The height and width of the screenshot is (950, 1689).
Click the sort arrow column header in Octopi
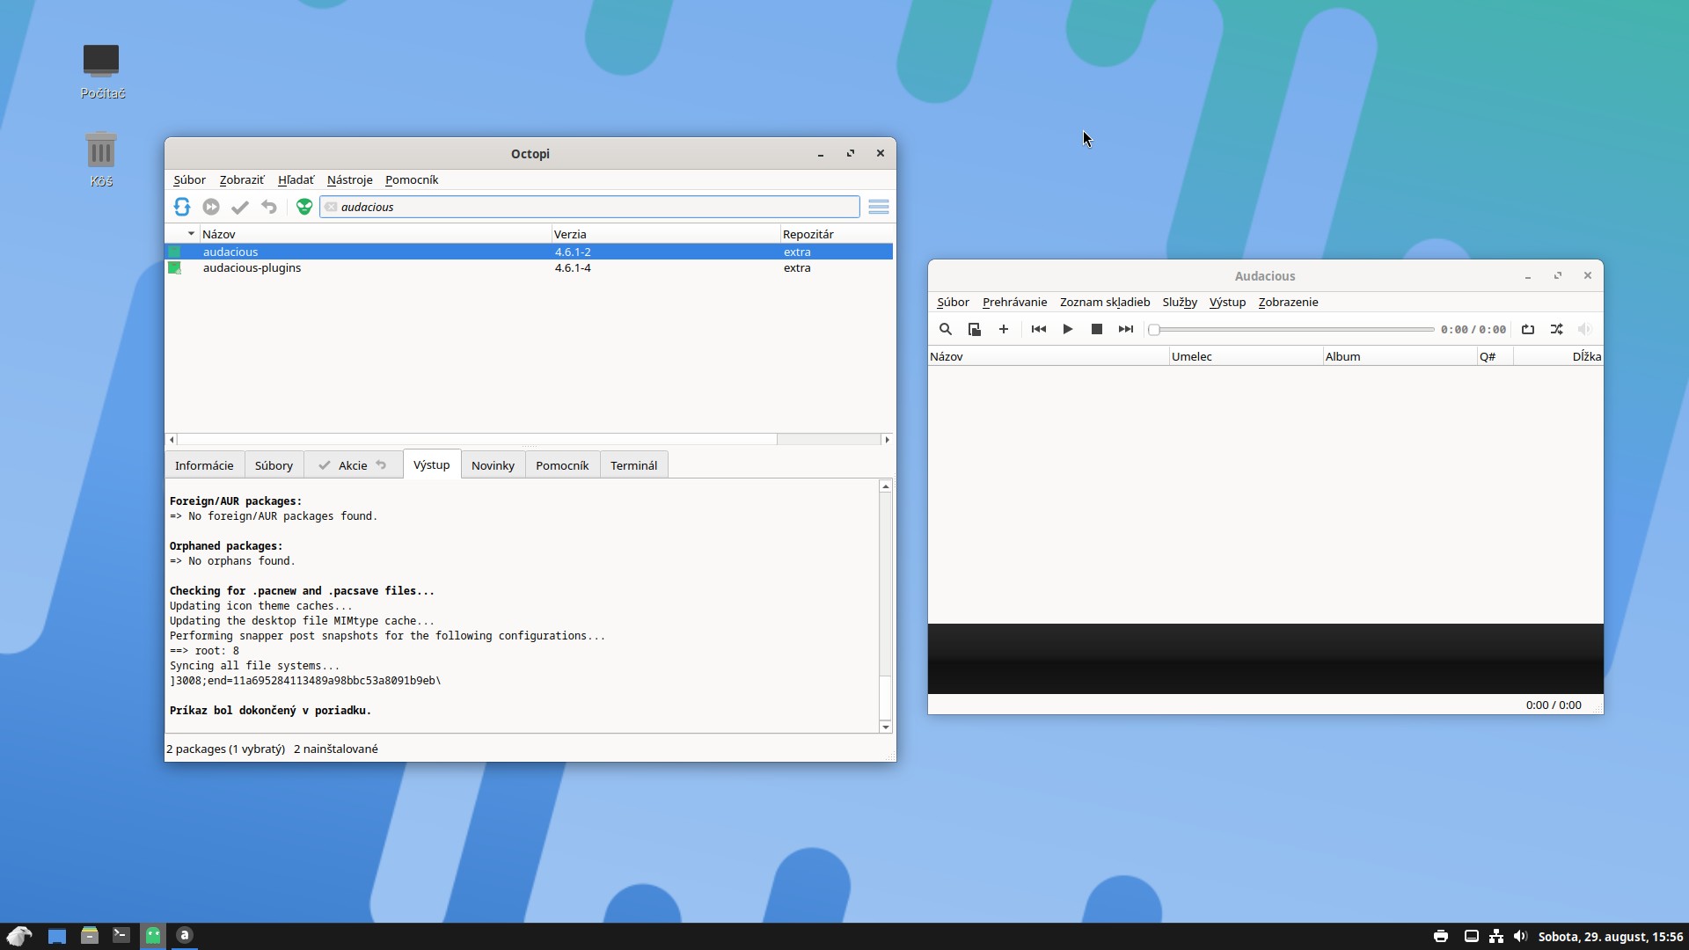pos(182,234)
